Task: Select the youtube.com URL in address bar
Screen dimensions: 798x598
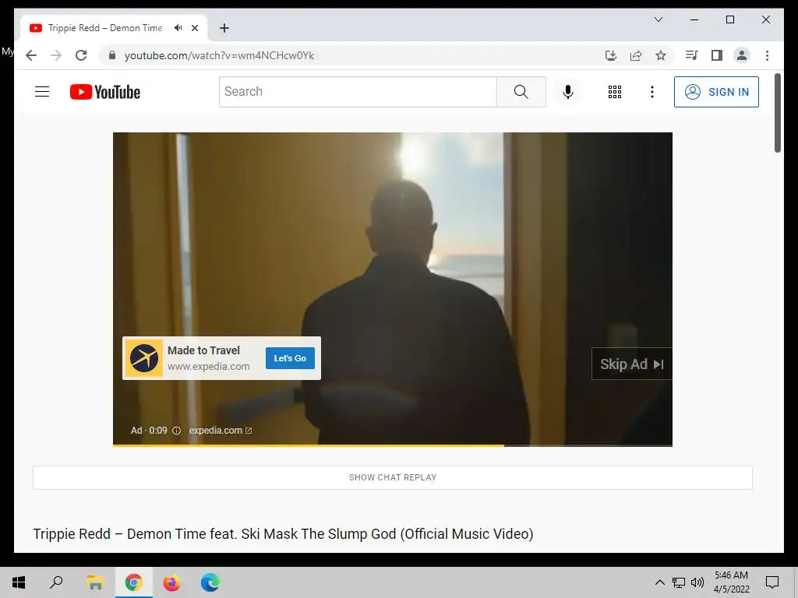Action: (x=219, y=55)
